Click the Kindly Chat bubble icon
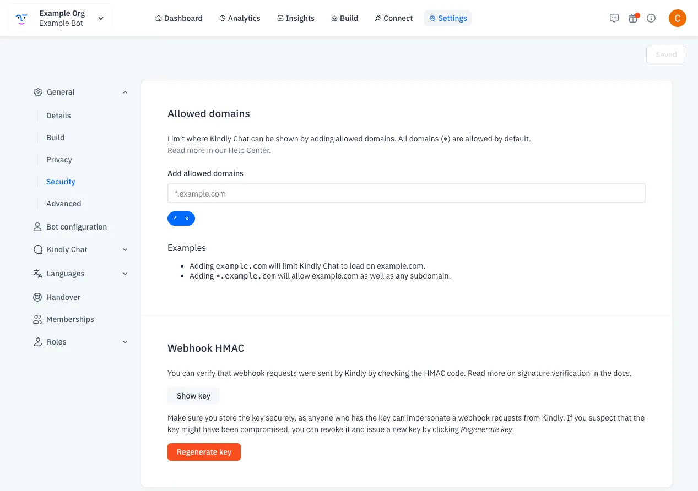 point(37,249)
